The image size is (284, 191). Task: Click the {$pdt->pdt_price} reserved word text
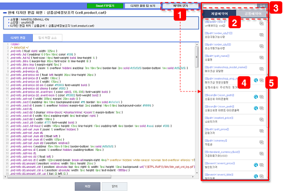pyautogui.click(x=217, y=129)
